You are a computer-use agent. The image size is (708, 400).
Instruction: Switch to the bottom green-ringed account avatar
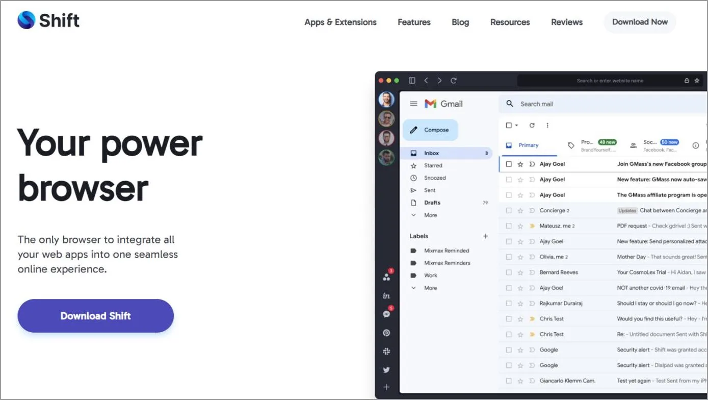[386, 158]
